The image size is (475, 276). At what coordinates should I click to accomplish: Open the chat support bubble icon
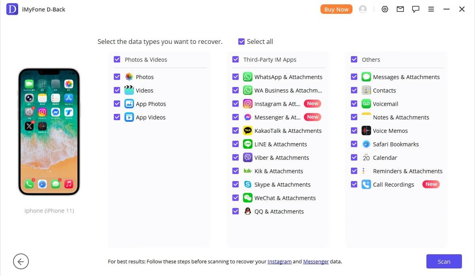click(x=415, y=9)
